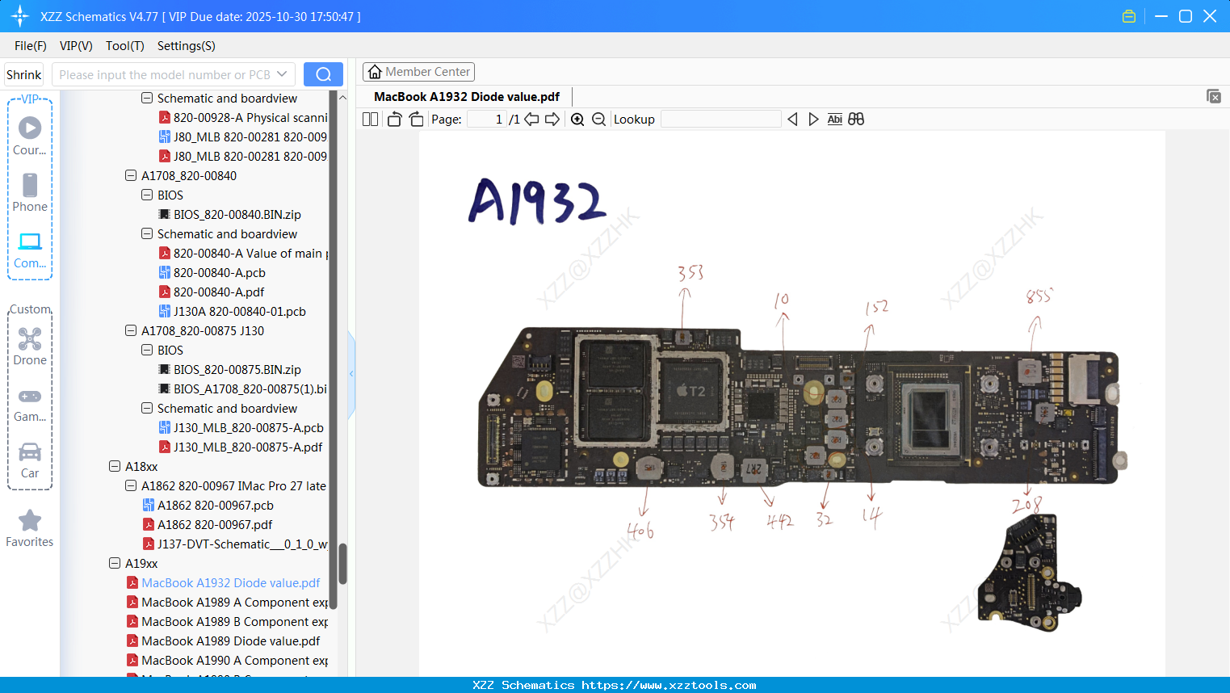Open the VIP(V) menu
The image size is (1230, 693).
76,46
